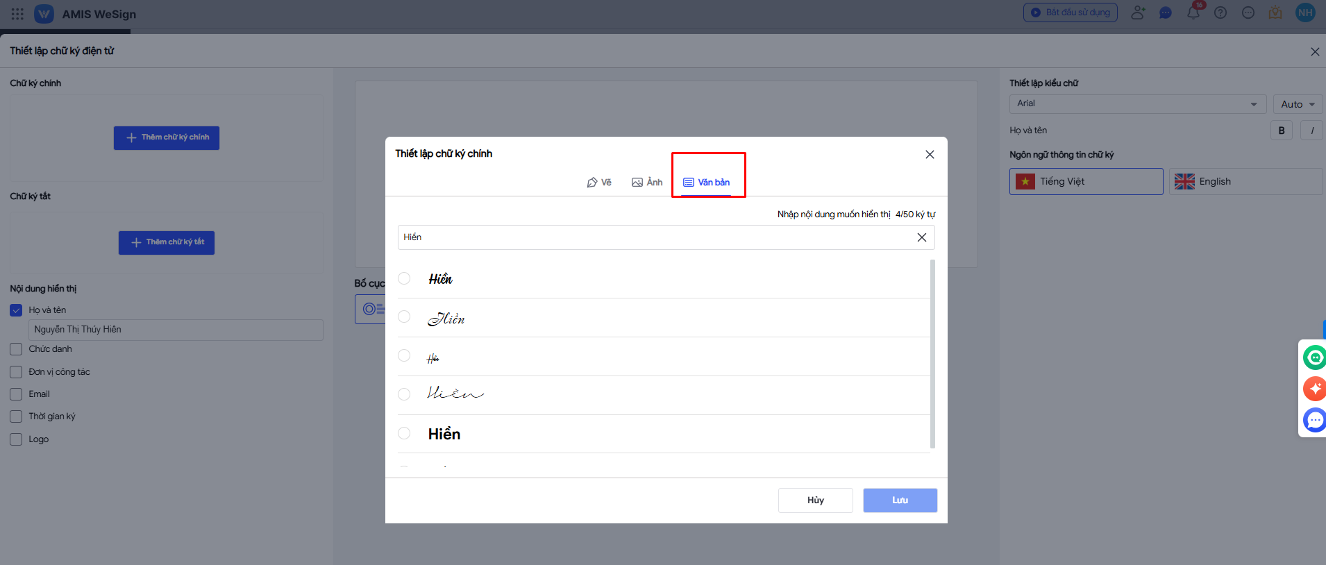Open the Arial font dropdown
Image resolution: width=1326 pixels, height=565 pixels.
1138,104
